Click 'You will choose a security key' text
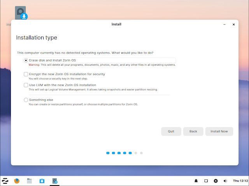Image resolution: width=249 pixels, height=186 pixels. pyautogui.click(x=58, y=79)
